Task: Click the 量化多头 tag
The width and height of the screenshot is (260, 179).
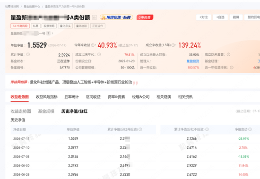Action: (65, 26)
